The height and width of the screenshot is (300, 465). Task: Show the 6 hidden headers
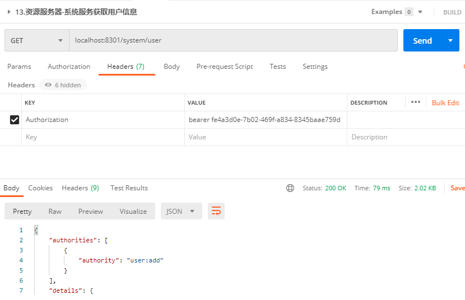pyautogui.click(x=63, y=85)
